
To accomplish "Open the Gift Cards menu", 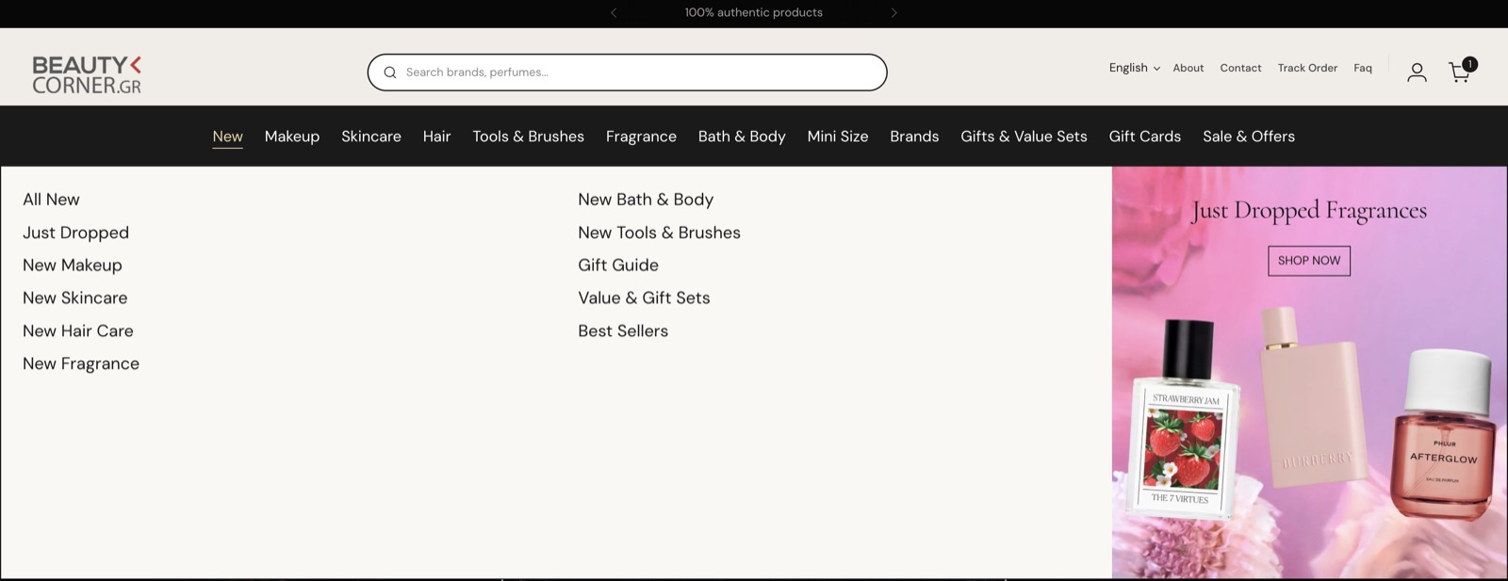I will (x=1144, y=137).
